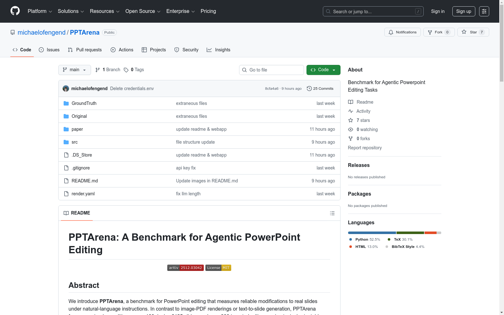Click the Report repository link
504x315 pixels.
coord(365,148)
